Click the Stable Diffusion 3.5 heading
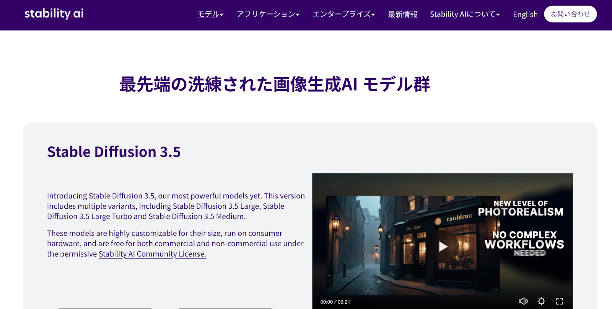This screenshot has width=612, height=309. click(114, 152)
